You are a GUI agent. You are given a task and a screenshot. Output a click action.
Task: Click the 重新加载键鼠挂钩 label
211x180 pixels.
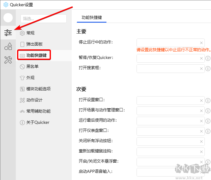[x=96, y=151]
